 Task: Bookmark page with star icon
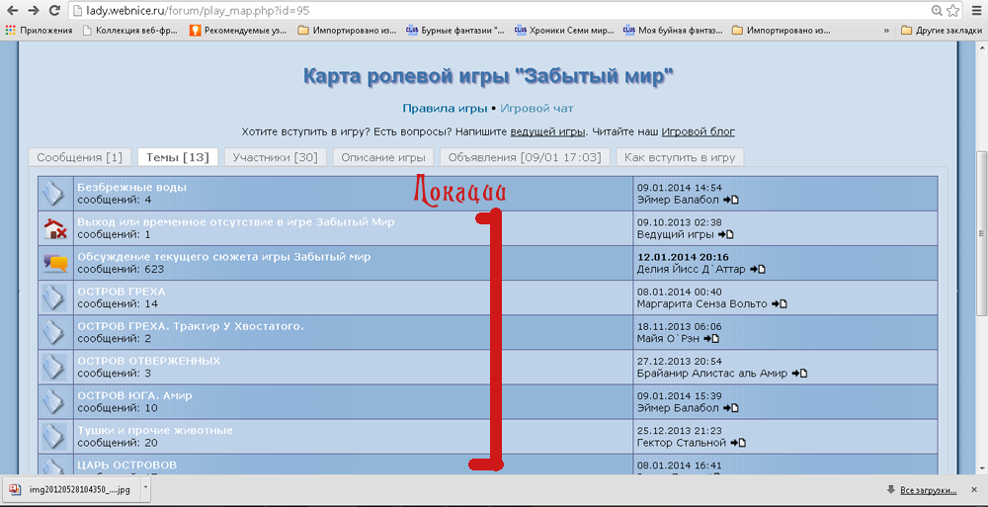(952, 10)
